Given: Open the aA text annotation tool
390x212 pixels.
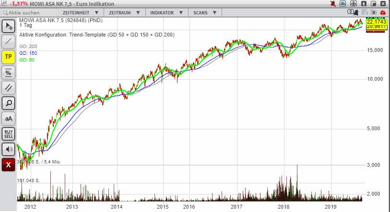Looking at the screenshot, I should (x=9, y=119).
